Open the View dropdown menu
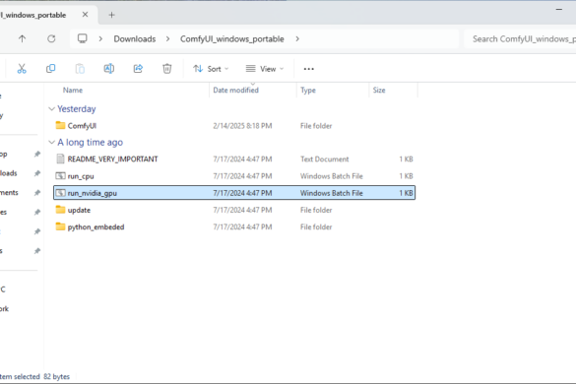 (265, 69)
